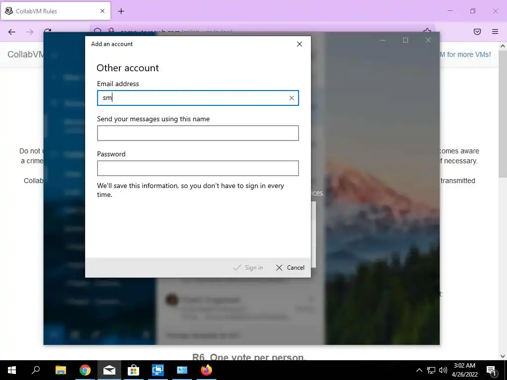Open the clock showing 3:02 AM
Image resolution: width=507 pixels, height=380 pixels.
tap(464, 370)
